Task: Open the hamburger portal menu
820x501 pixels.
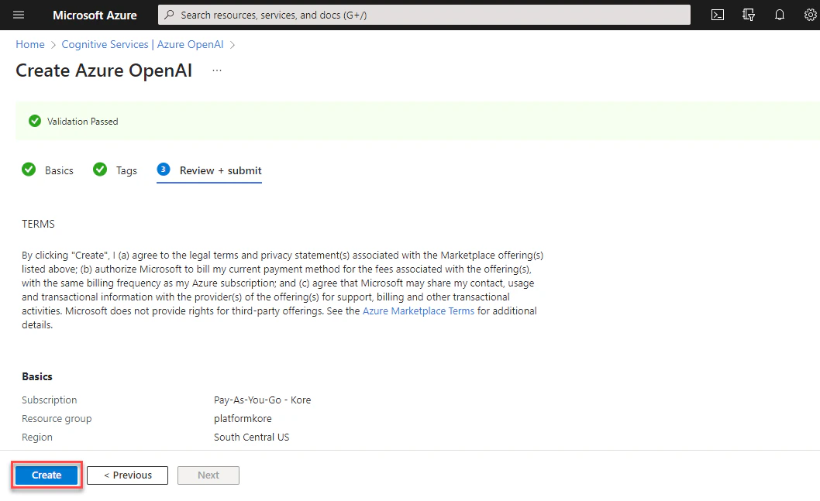Action: tap(19, 15)
